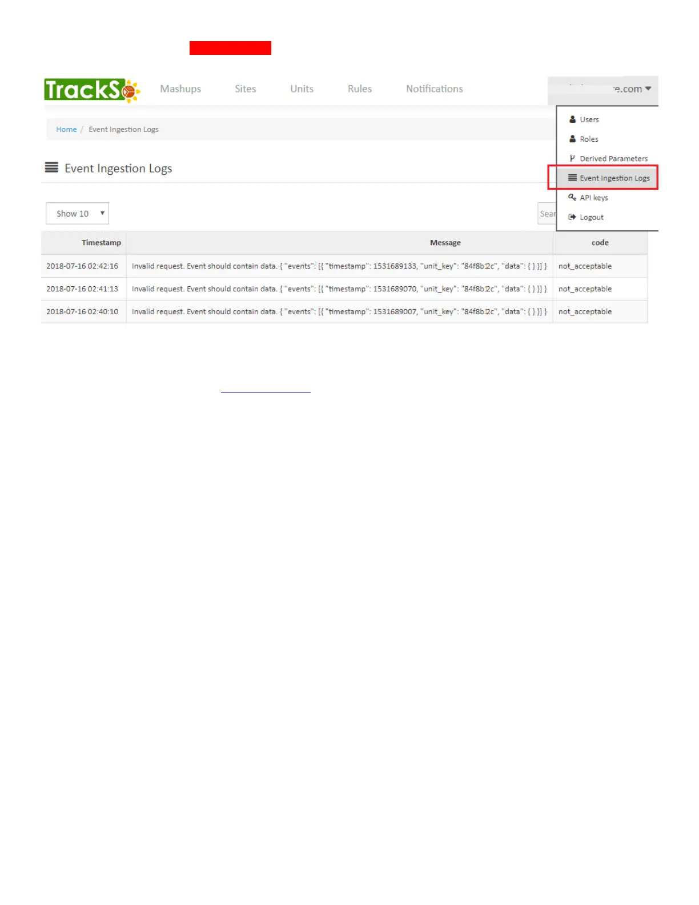Screen dimensions: 699x905
Task: Click the Derived Parameters branch icon
Action: tap(572, 158)
